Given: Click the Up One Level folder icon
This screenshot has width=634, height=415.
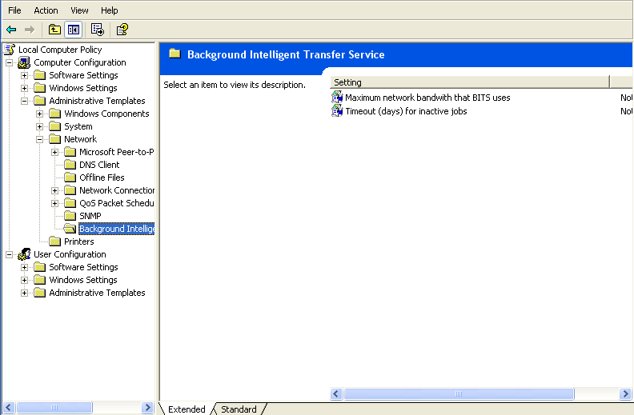Looking at the screenshot, I should (x=54, y=30).
